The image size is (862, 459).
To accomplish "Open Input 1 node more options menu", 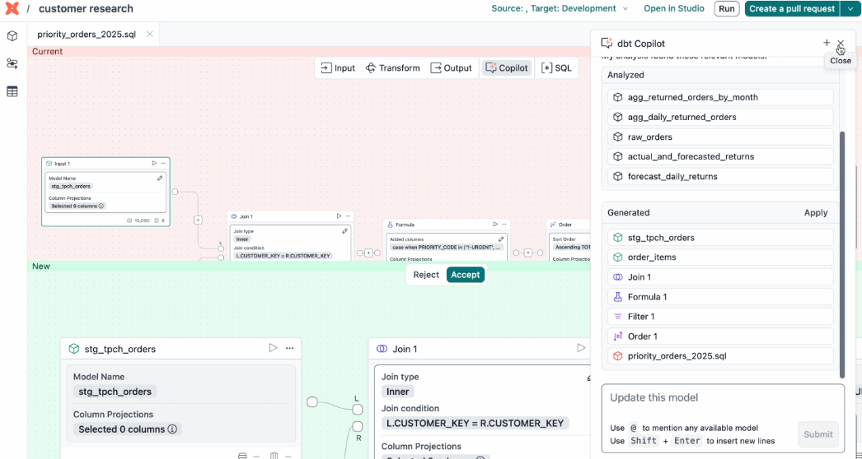I will tap(163, 163).
